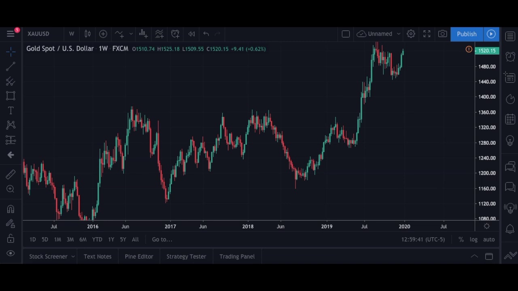Toggle percent scale mode
Screen dimensions: 518x291
(461, 239)
